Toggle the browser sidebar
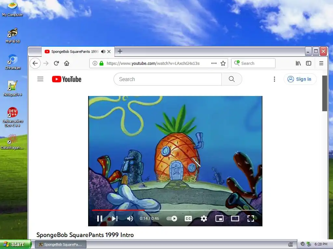333x249 pixels. [309, 63]
